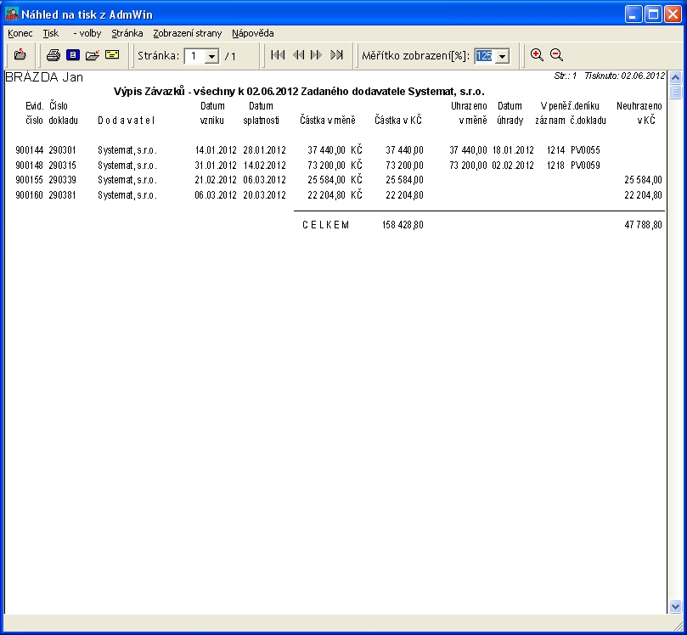Click evidence number 900148
The height and width of the screenshot is (635, 687).
point(30,166)
